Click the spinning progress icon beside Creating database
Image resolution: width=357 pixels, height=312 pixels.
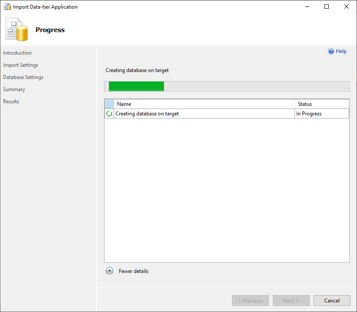pos(109,113)
